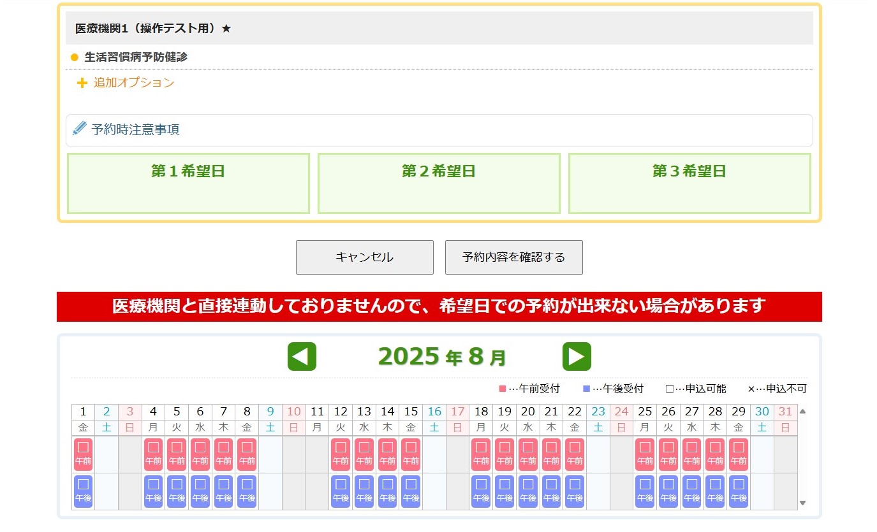Screen dimensions: 877x532
Task: Select 午前 slot on August 7
Action: point(223,454)
